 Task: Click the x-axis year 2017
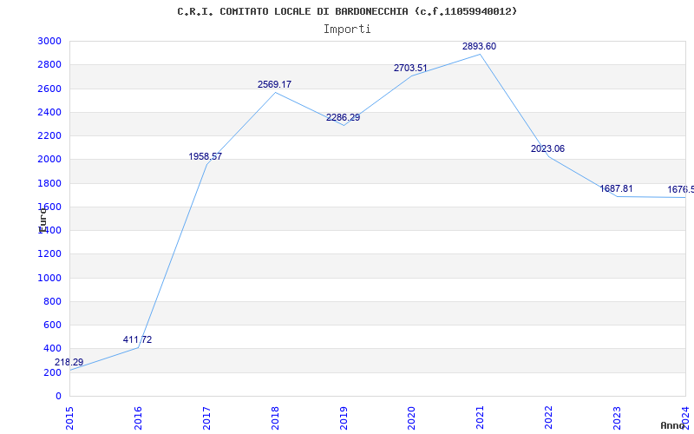coord(206,418)
